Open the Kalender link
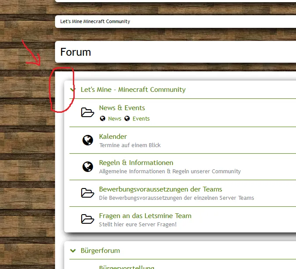296x269 pixels. [x=113, y=137]
